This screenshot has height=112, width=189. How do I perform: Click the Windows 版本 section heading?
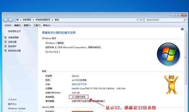[x=49, y=38]
